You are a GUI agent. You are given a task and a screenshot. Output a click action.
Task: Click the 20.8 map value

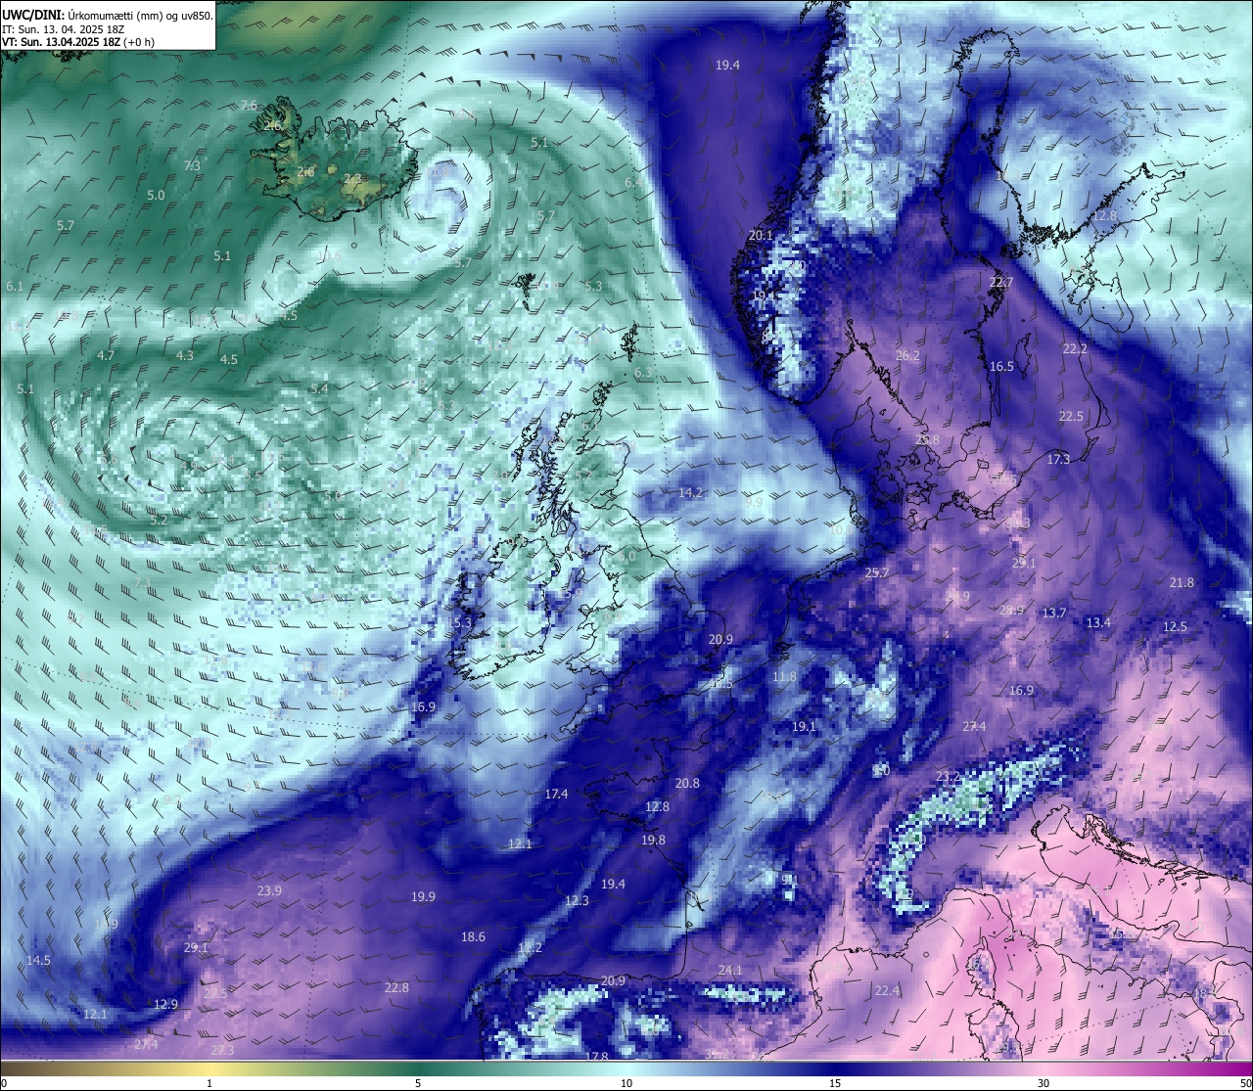click(687, 784)
